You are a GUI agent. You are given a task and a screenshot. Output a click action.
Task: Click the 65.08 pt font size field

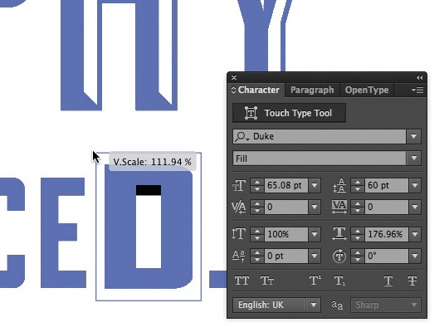(285, 185)
